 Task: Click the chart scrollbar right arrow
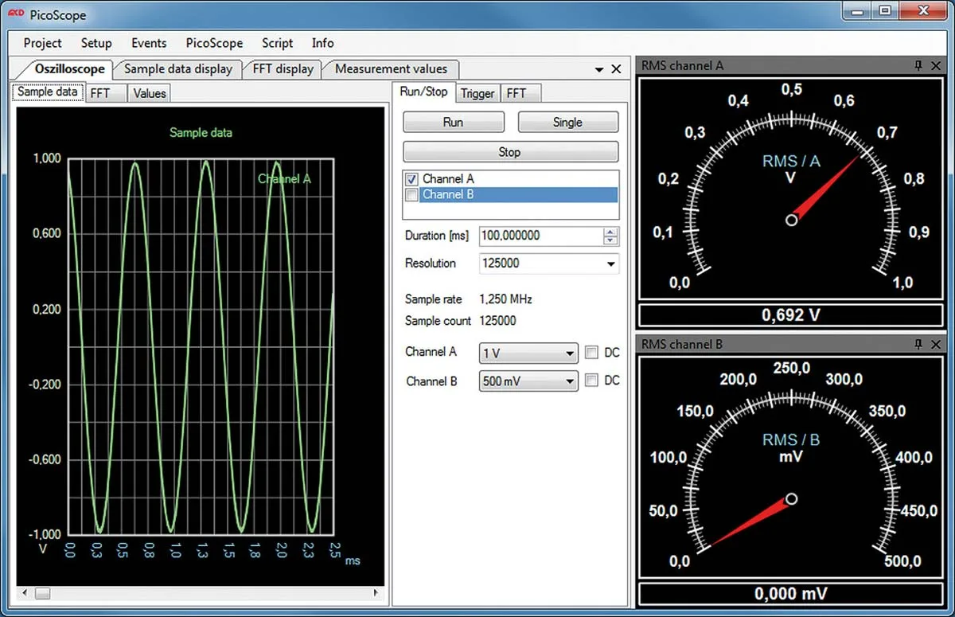pyautogui.click(x=377, y=593)
